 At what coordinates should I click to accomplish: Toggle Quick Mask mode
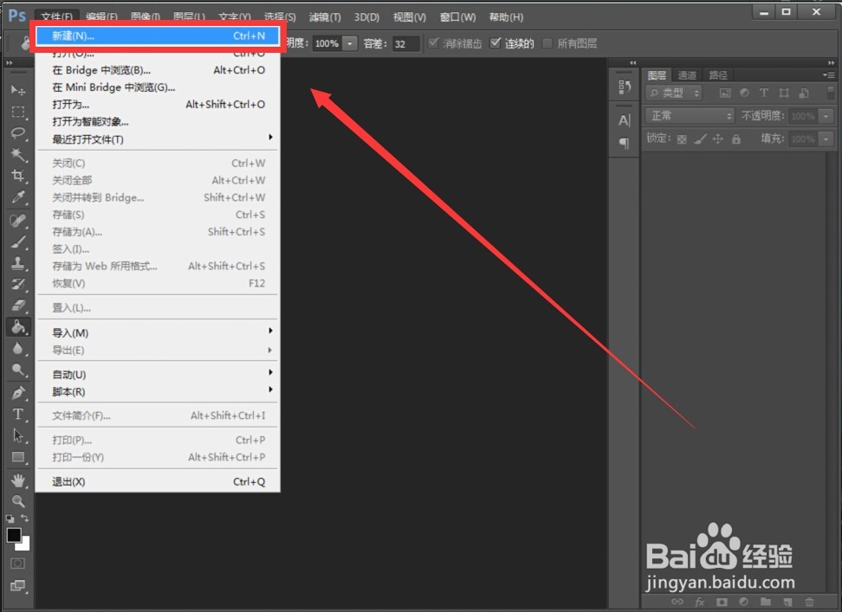[17, 564]
